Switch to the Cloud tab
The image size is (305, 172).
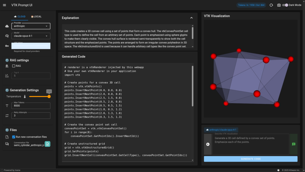pyautogui.click(x=20, y=17)
